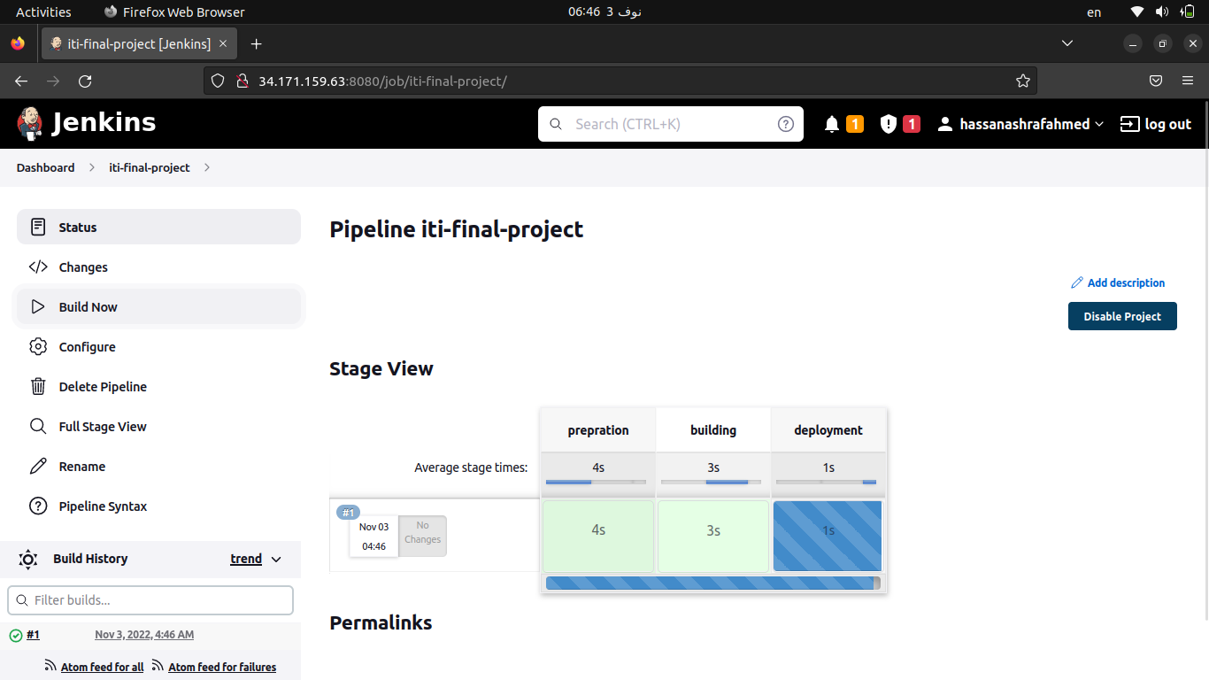This screenshot has height=680, width=1209.
Task: Click the Rename pencil icon
Action: 38,466
